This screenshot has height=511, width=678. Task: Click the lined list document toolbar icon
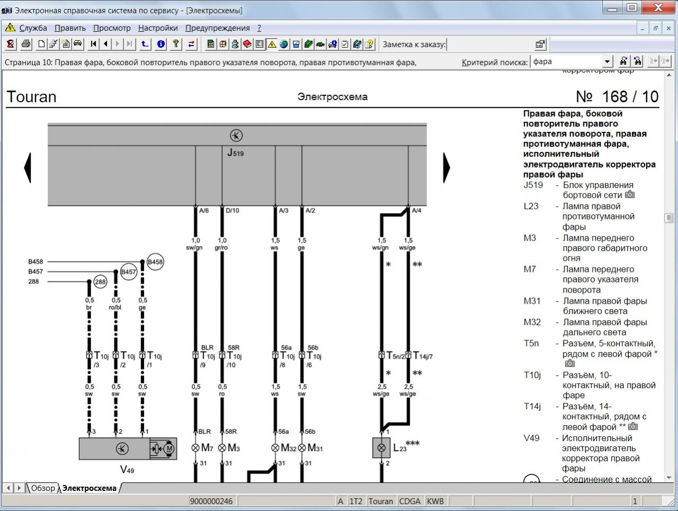[x=260, y=45]
